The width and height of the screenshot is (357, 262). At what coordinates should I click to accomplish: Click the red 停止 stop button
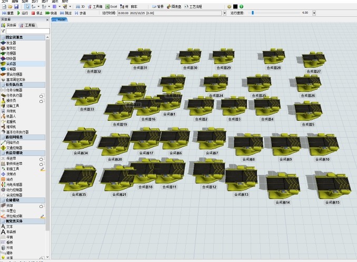click(x=37, y=13)
